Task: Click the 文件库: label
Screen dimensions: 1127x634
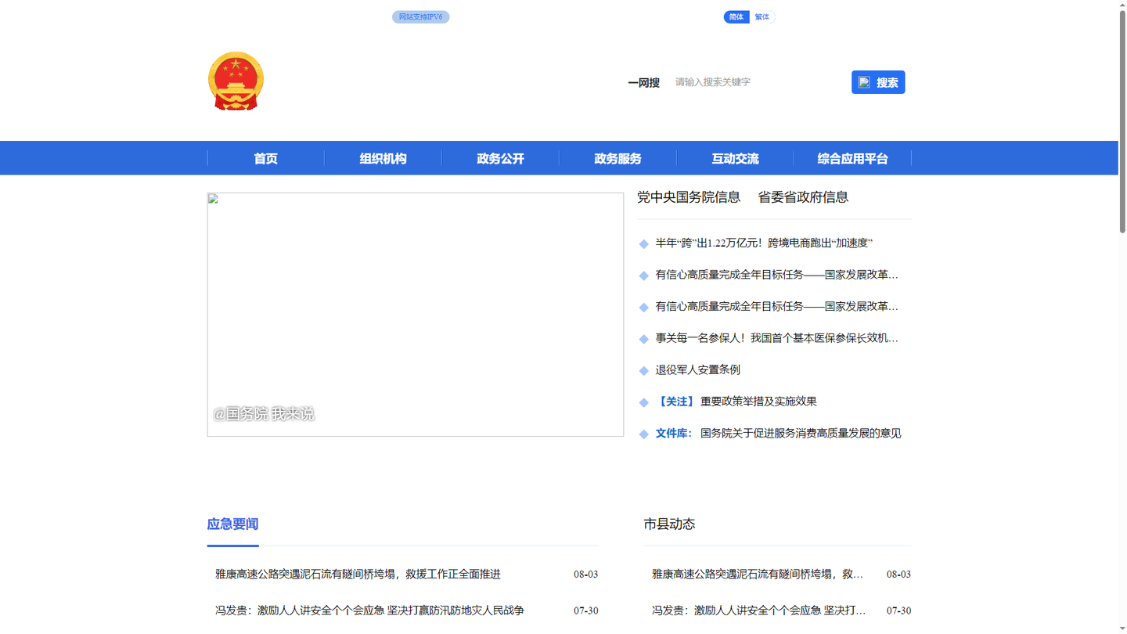Action: tap(675, 433)
